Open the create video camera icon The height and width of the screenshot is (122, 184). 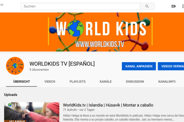(x=173, y=6)
